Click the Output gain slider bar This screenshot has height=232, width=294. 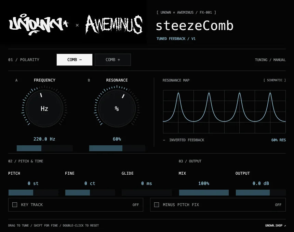click(x=261, y=192)
